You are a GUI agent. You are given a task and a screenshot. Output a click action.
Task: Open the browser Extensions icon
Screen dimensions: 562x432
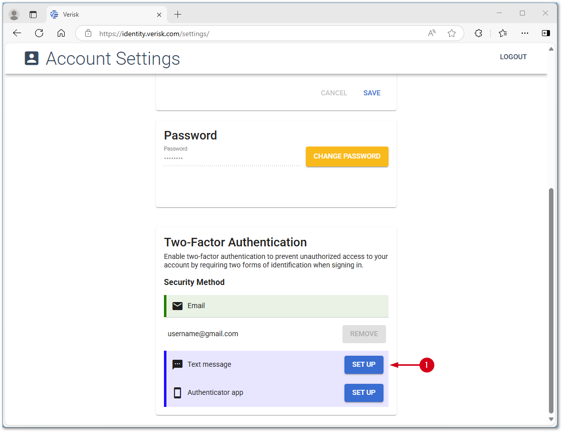[478, 33]
